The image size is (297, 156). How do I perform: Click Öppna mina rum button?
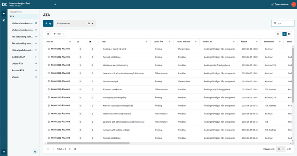tap(280, 5)
